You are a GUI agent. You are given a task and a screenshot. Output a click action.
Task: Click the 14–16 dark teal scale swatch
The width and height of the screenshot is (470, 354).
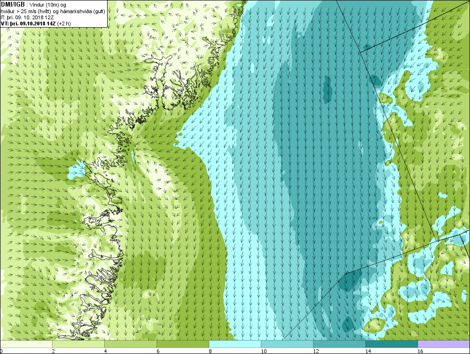(x=392, y=344)
